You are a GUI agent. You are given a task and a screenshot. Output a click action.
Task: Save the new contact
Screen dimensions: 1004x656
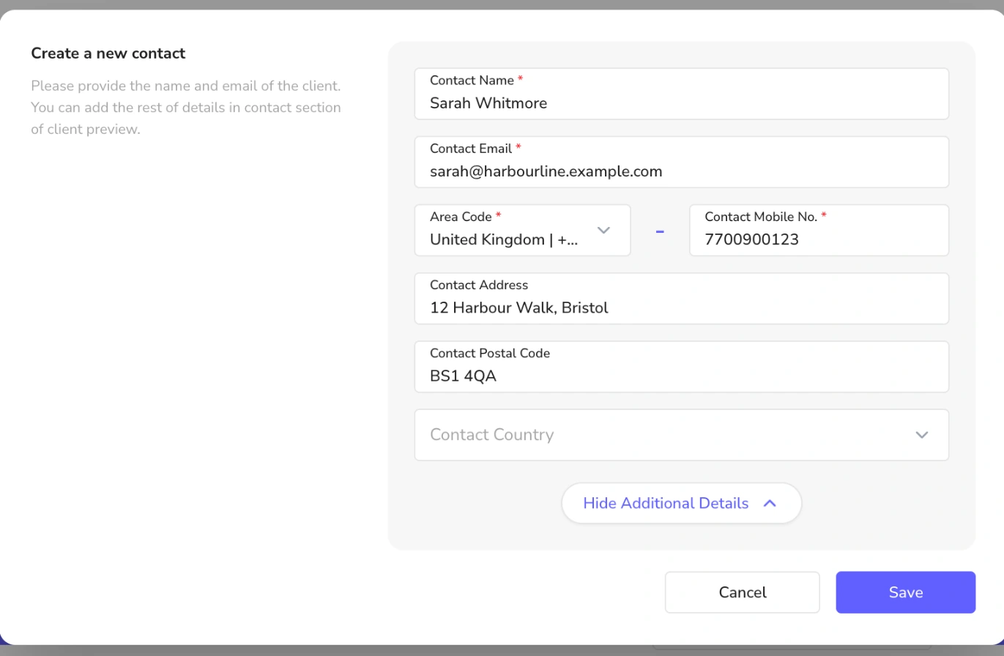pyautogui.click(x=905, y=592)
